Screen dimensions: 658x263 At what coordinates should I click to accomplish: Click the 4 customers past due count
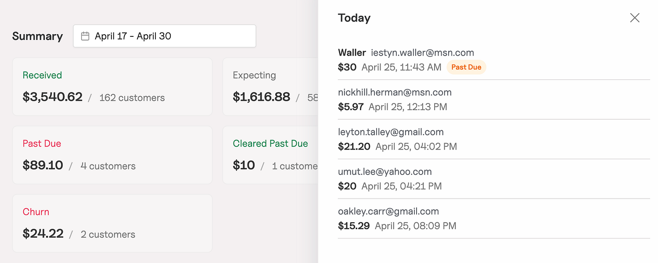[108, 166]
